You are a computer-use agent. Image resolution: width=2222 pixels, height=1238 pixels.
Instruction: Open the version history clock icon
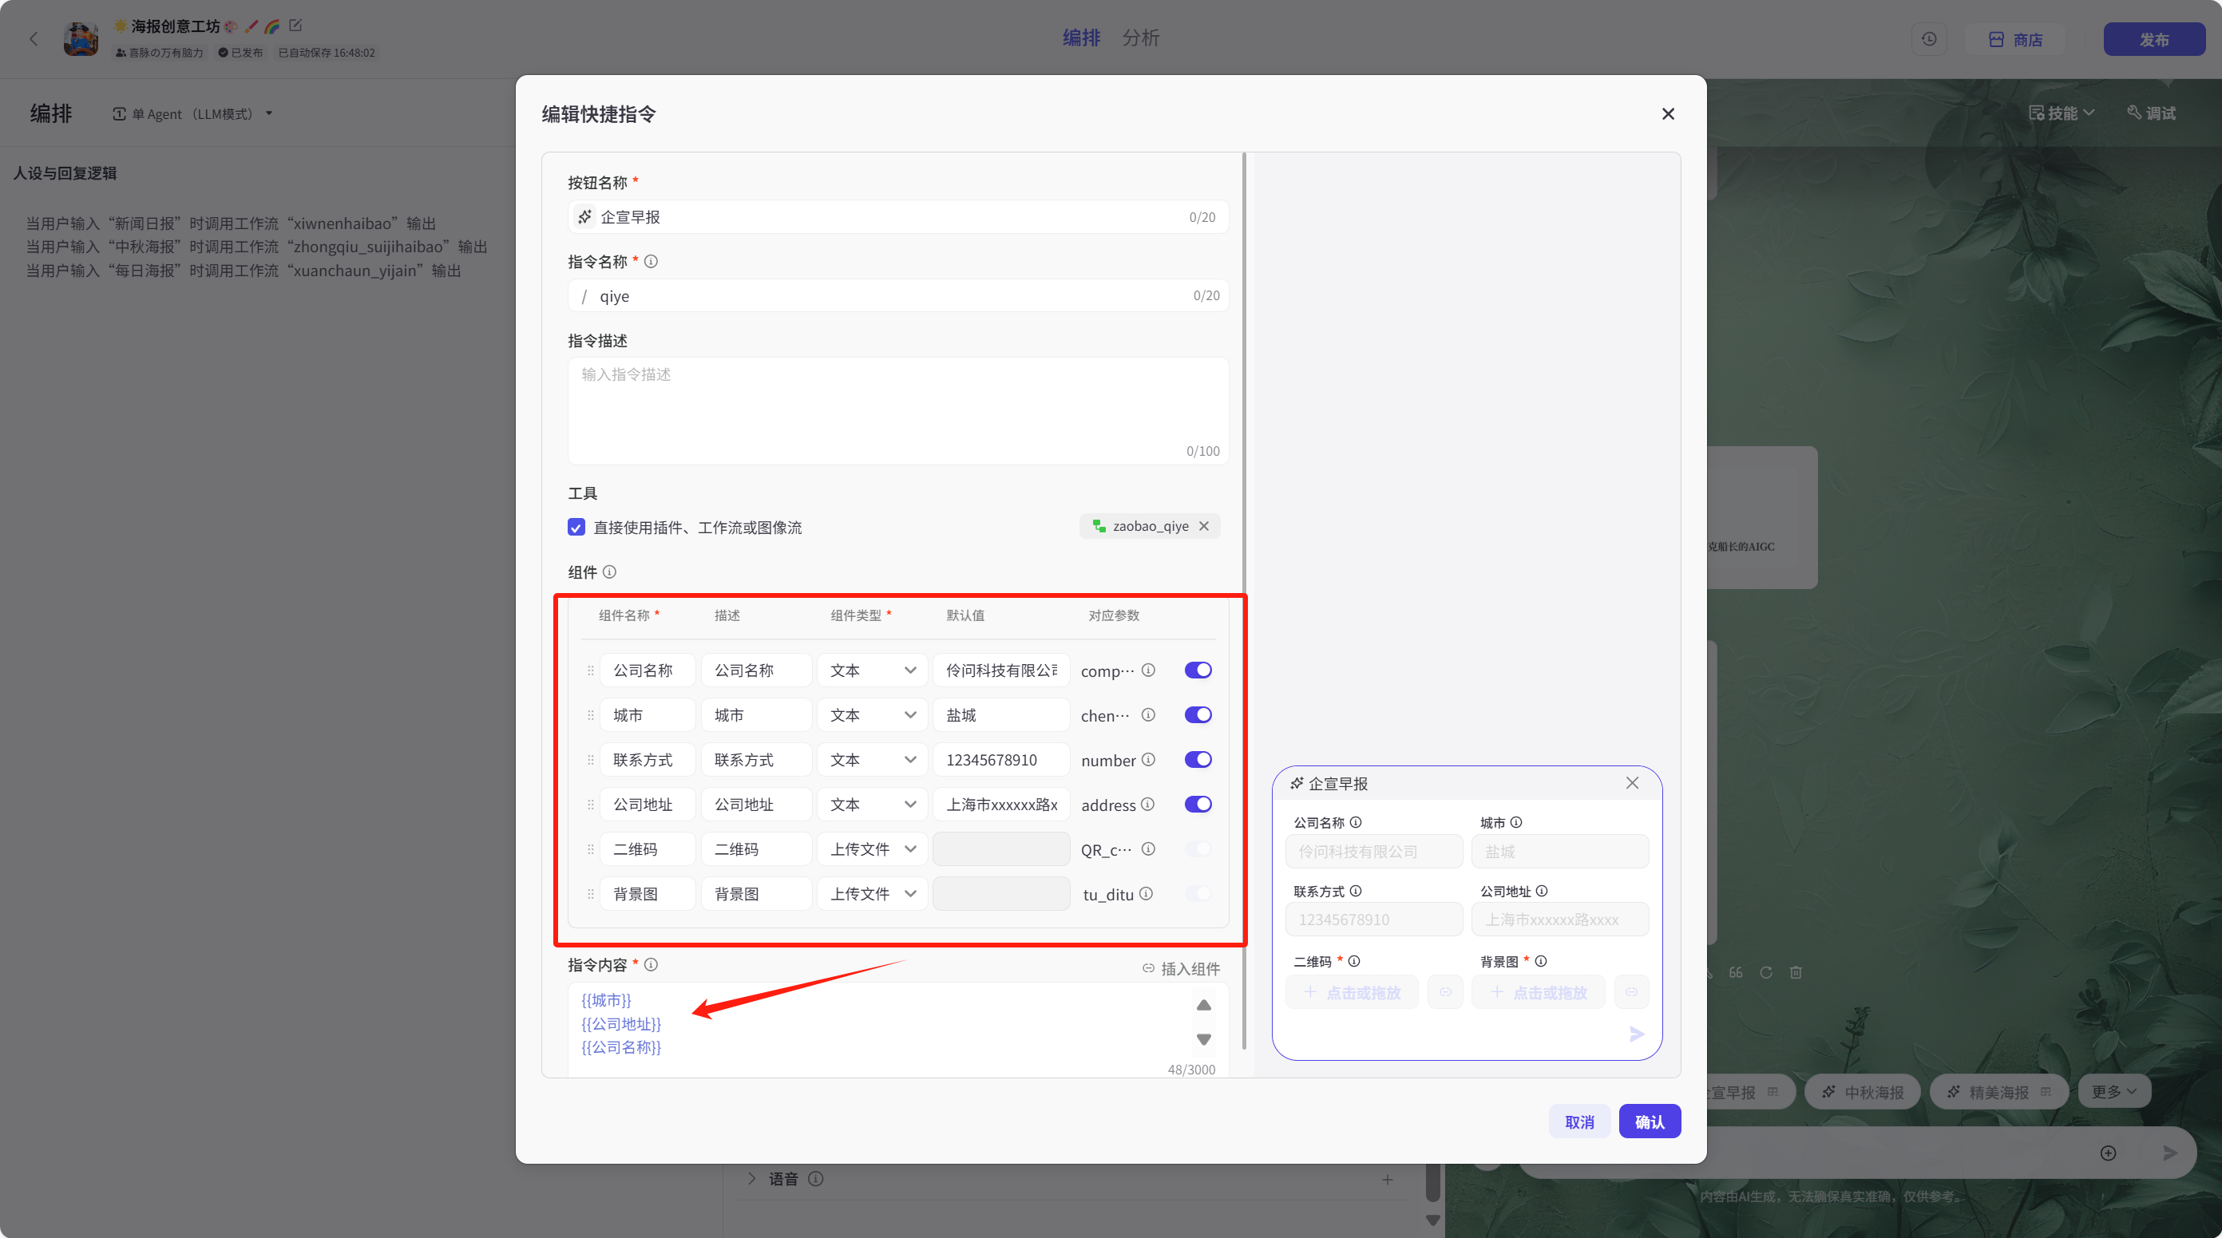(1930, 39)
